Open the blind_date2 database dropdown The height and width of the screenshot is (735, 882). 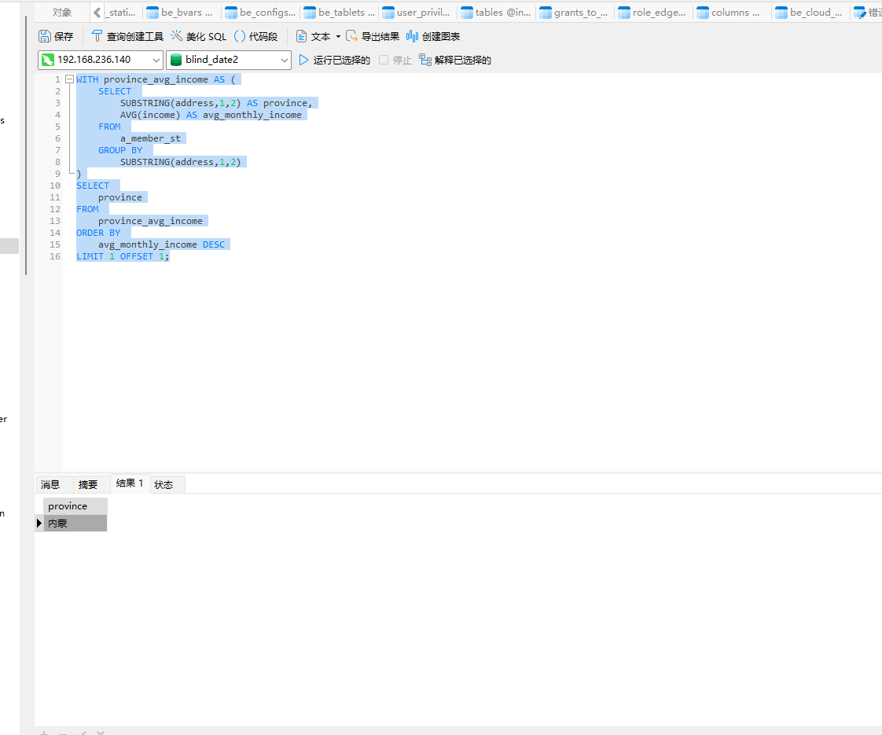point(284,60)
